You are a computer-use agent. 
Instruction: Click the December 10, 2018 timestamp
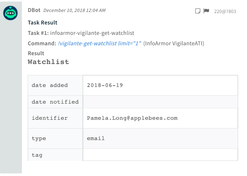tap(74, 11)
